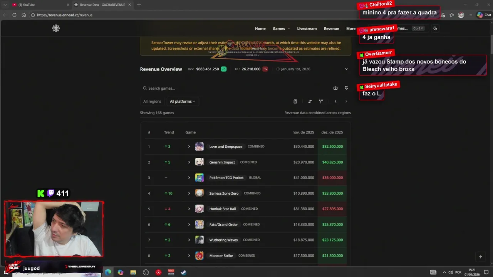Image resolution: width=493 pixels, height=277 pixels.
Task: Open a new browser tab
Action: (x=139, y=5)
